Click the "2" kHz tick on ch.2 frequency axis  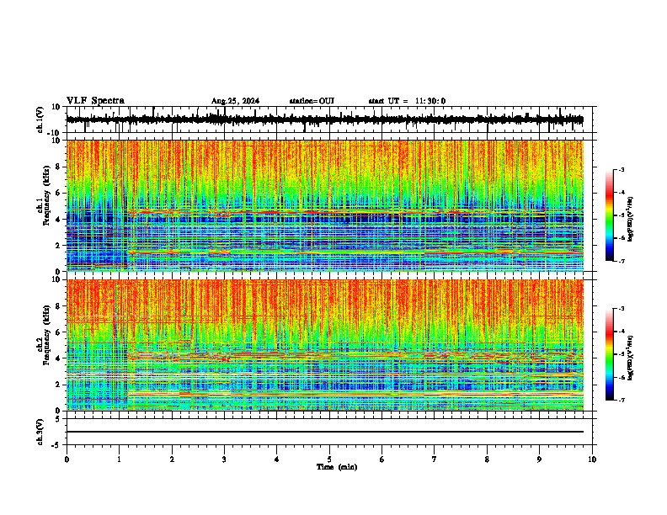pos(59,385)
